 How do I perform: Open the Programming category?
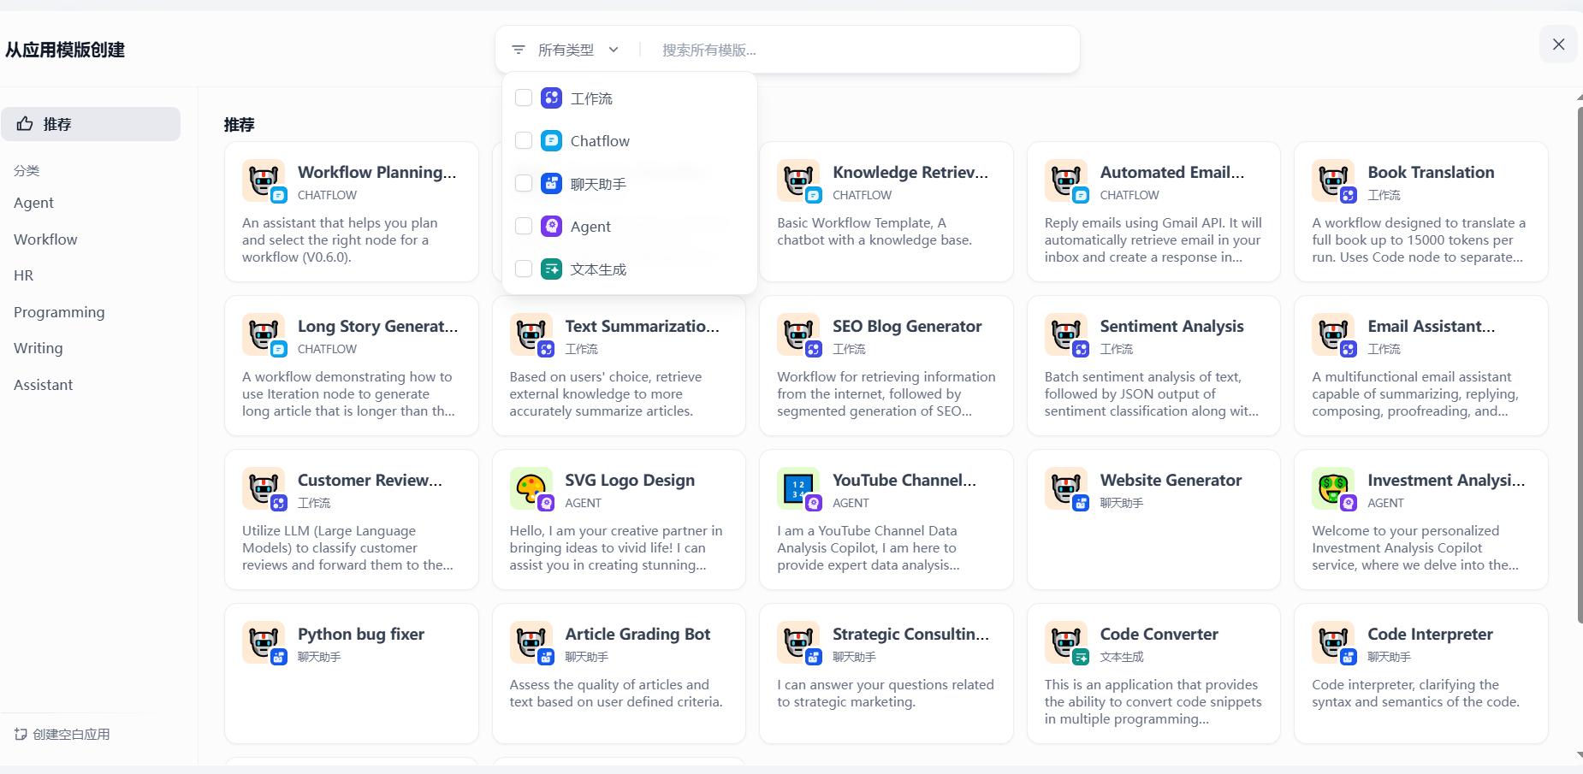(59, 312)
